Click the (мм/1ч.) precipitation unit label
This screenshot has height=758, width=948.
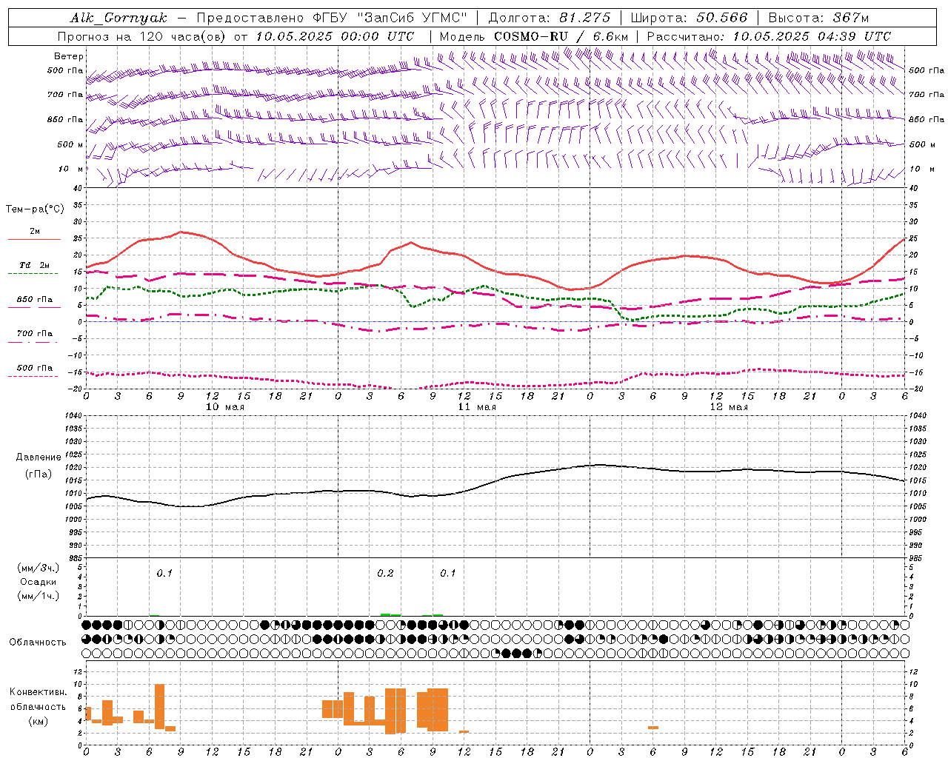pos(39,596)
